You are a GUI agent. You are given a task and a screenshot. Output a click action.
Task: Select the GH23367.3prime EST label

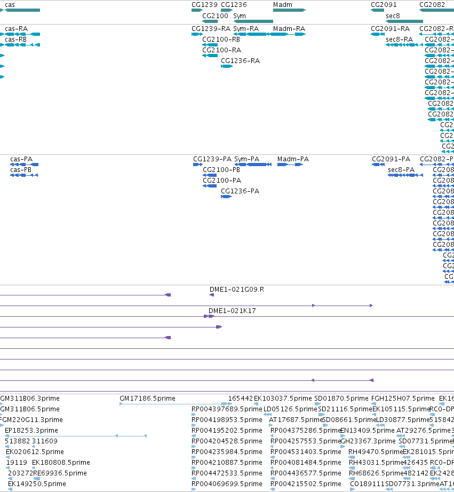click(x=368, y=441)
